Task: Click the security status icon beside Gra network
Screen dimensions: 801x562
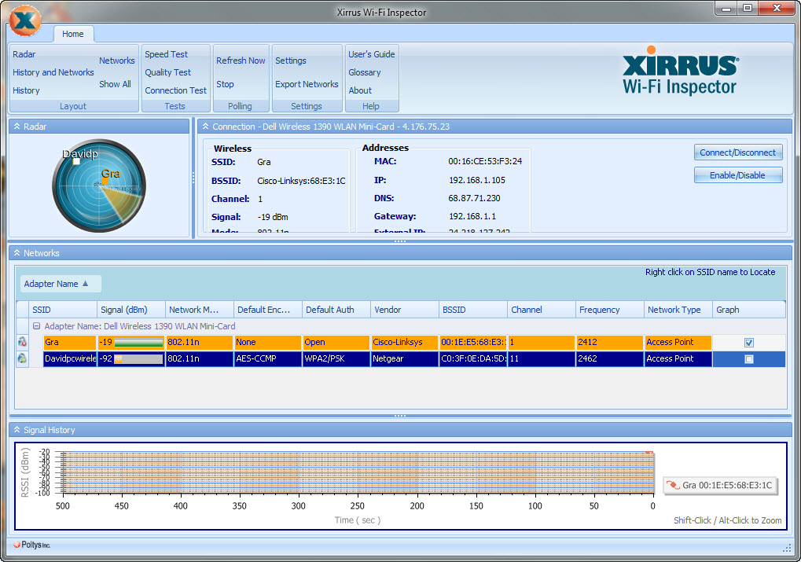Action: 23,341
